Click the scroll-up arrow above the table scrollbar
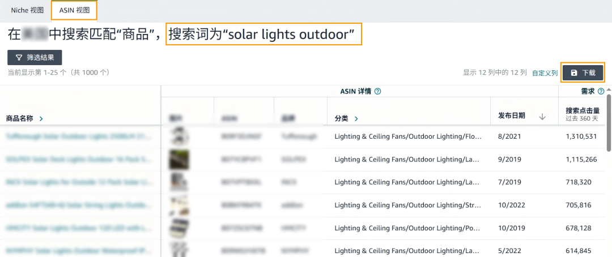The width and height of the screenshot is (612, 257). pos(609,90)
